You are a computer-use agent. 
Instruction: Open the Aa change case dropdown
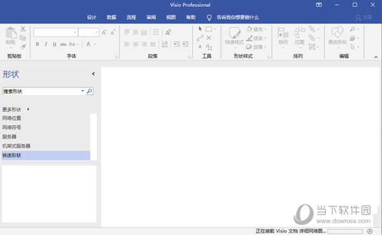coord(73,44)
